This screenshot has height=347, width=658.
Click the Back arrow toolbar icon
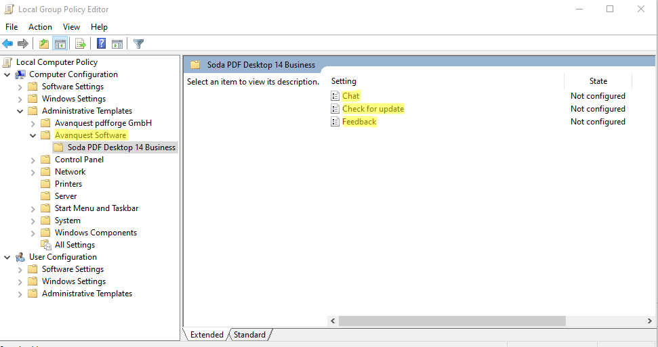[x=7, y=43]
